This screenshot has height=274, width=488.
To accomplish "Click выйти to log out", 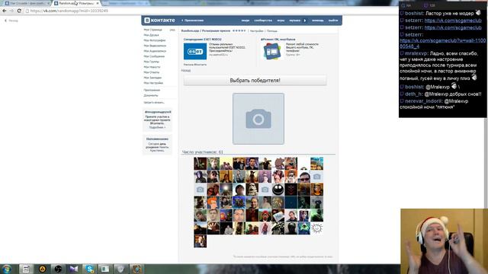I will tap(333, 21).
